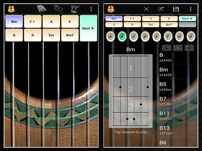202x151 pixels.
Task: Choose root note B
Action: (x=122, y=36)
